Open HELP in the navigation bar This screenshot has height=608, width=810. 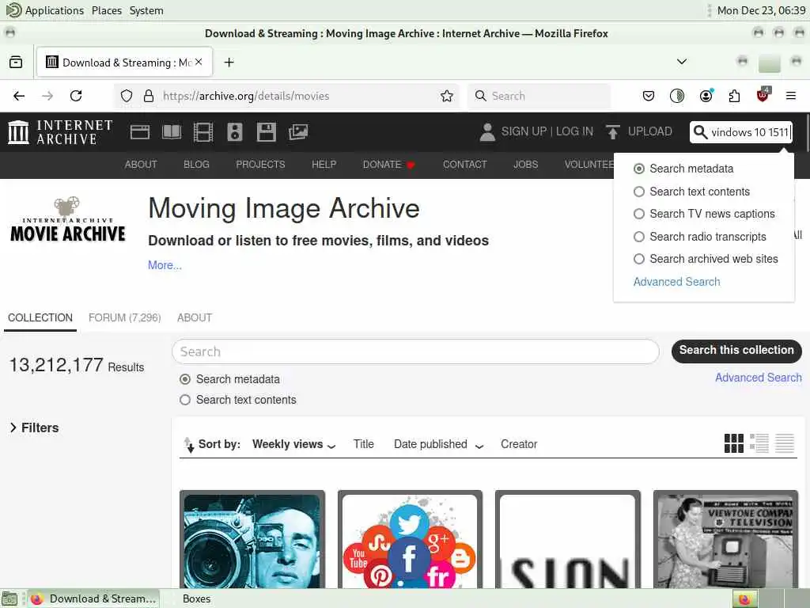pyautogui.click(x=324, y=165)
